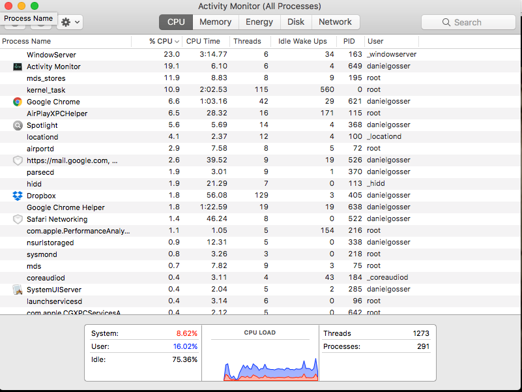Image resolution: width=522 pixels, height=392 pixels.
Task: Select the airportd process
Action: click(x=261, y=148)
